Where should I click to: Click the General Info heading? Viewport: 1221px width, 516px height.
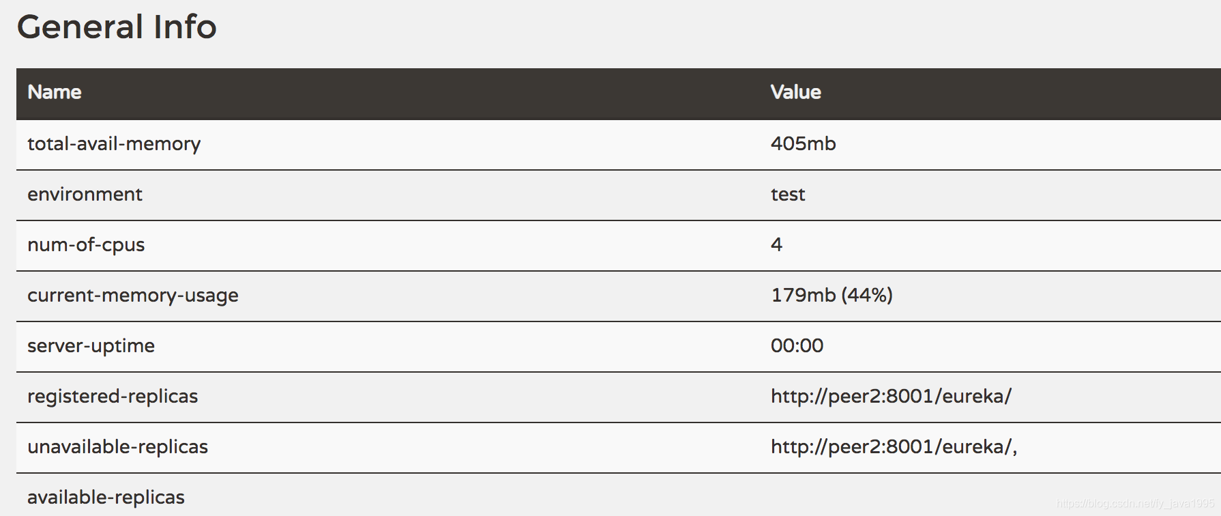click(x=117, y=27)
